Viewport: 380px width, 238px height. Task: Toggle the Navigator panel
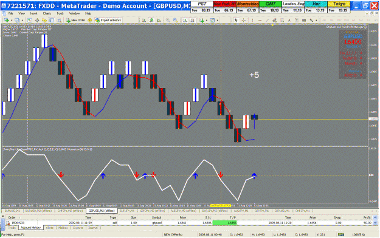[44, 20]
